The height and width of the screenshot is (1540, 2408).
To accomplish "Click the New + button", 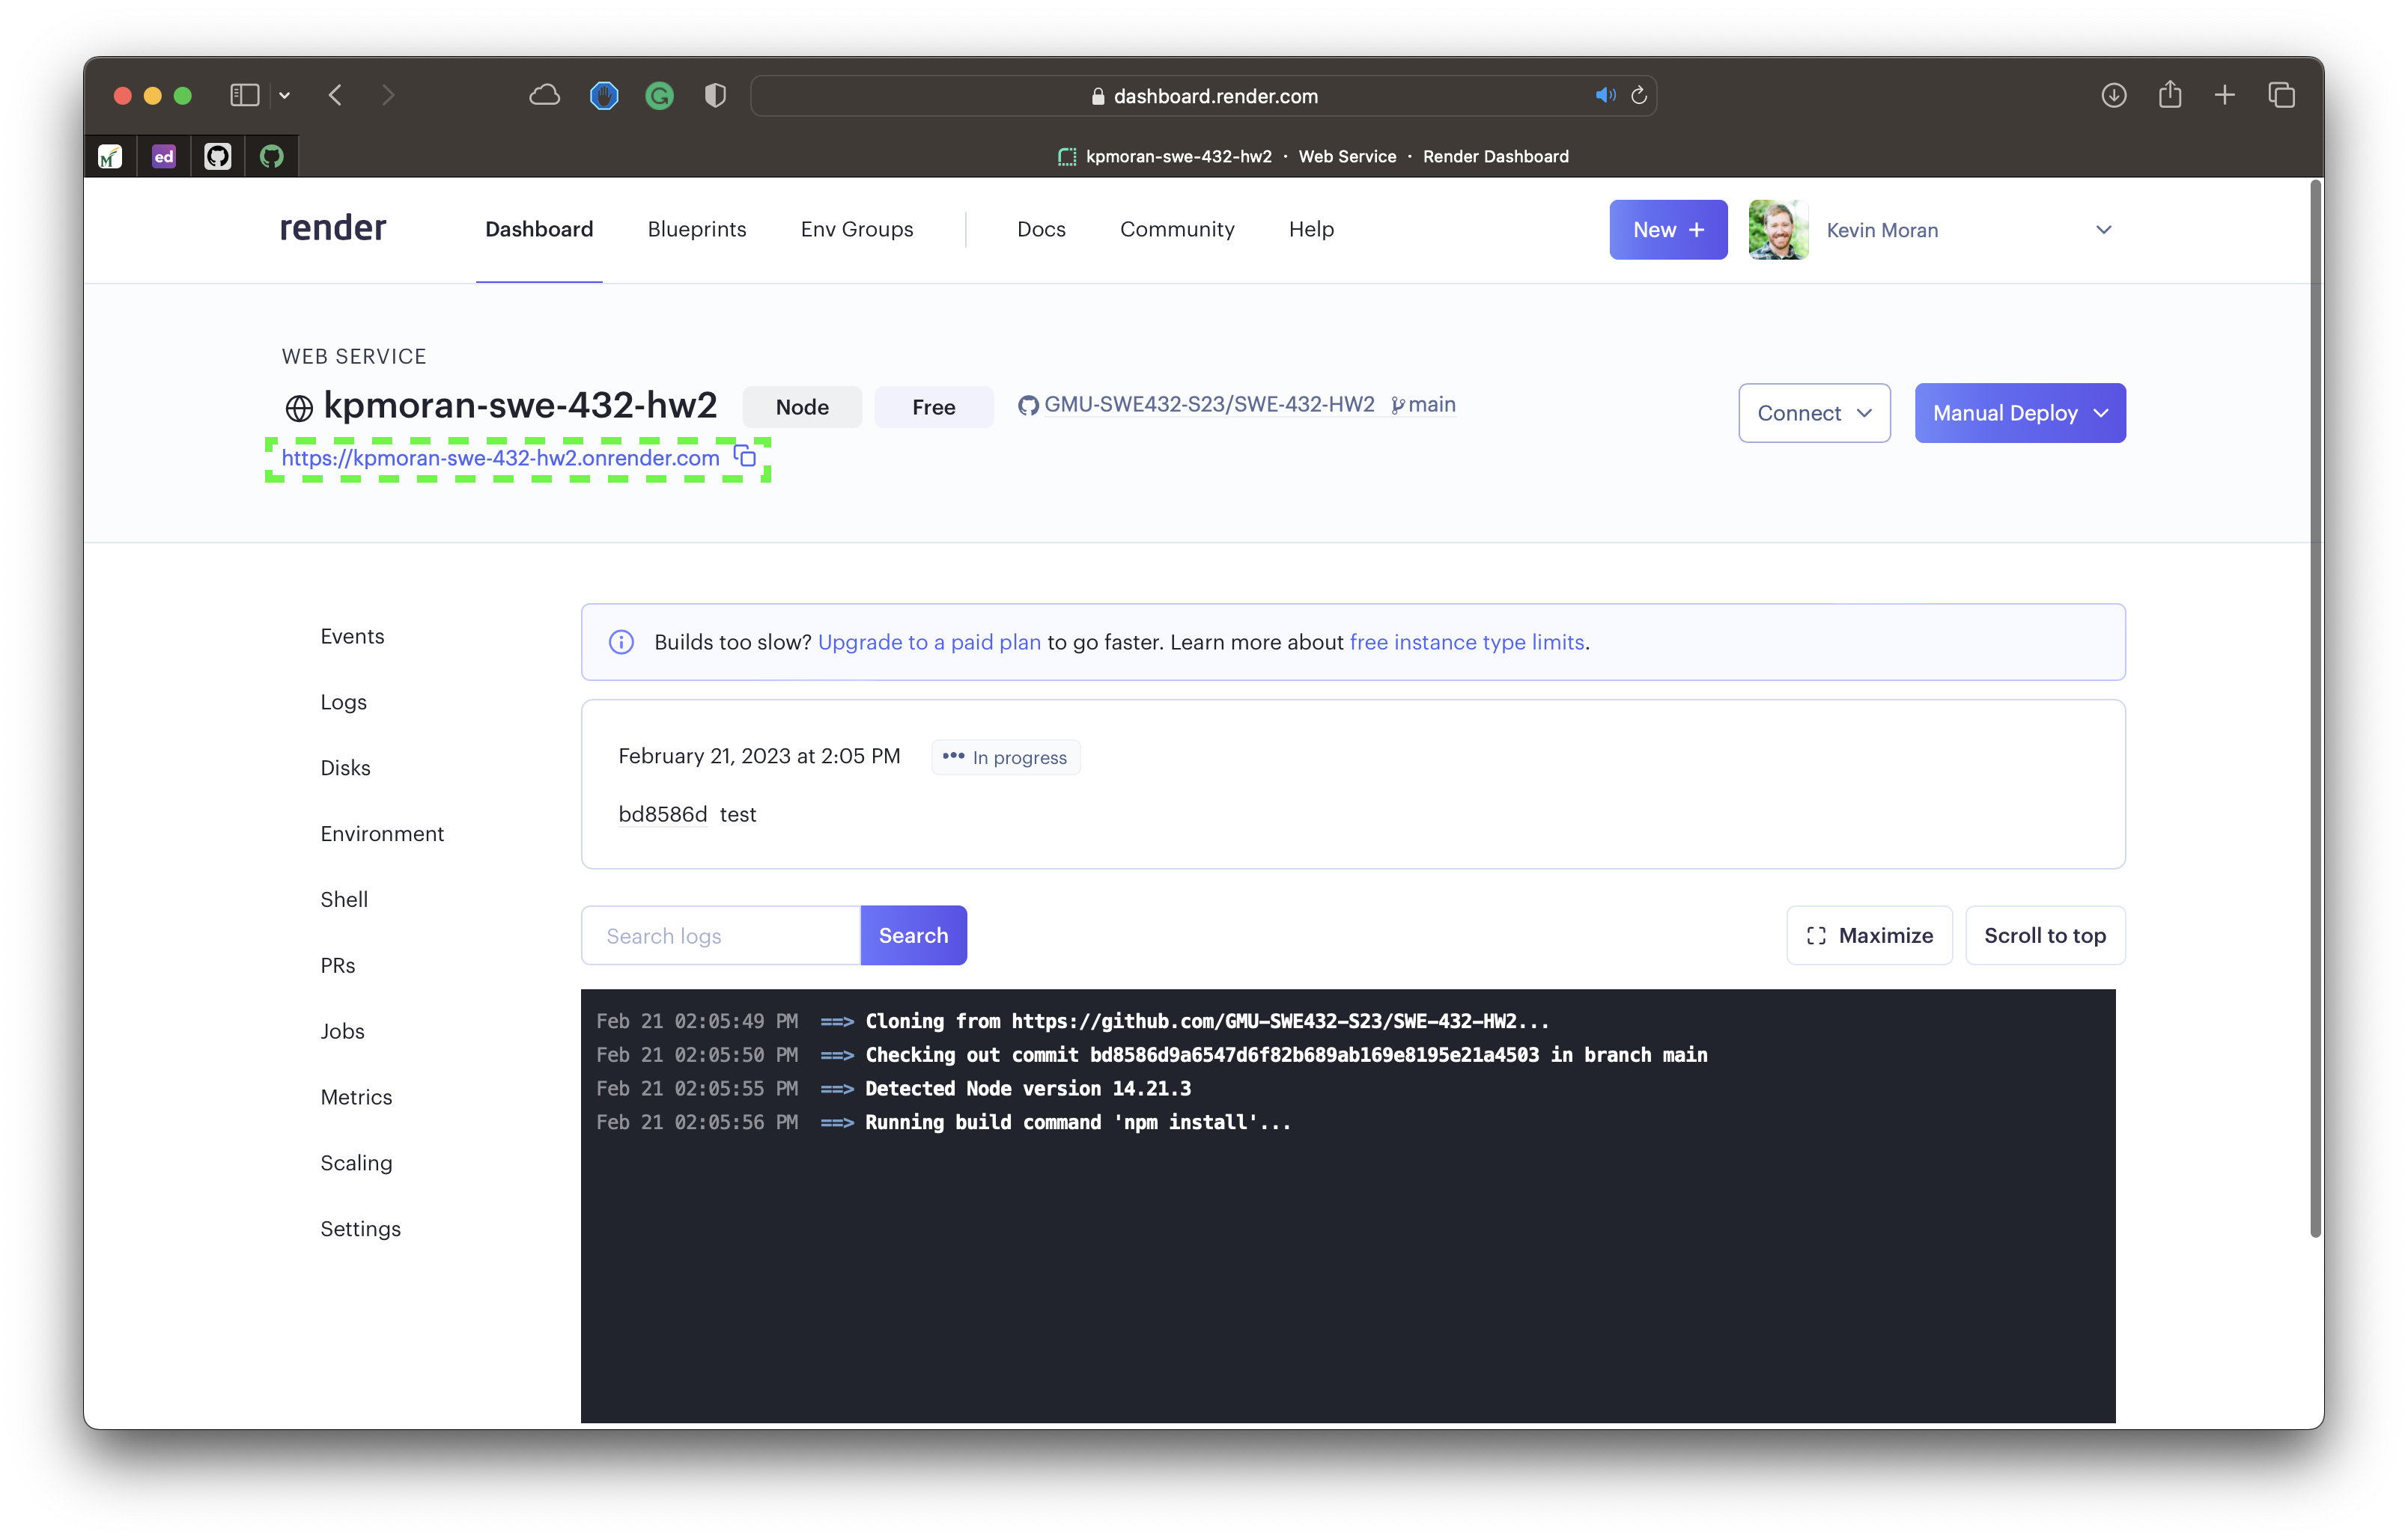I will [1667, 230].
